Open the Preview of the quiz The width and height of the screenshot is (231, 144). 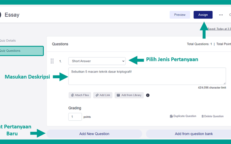[x=180, y=15]
